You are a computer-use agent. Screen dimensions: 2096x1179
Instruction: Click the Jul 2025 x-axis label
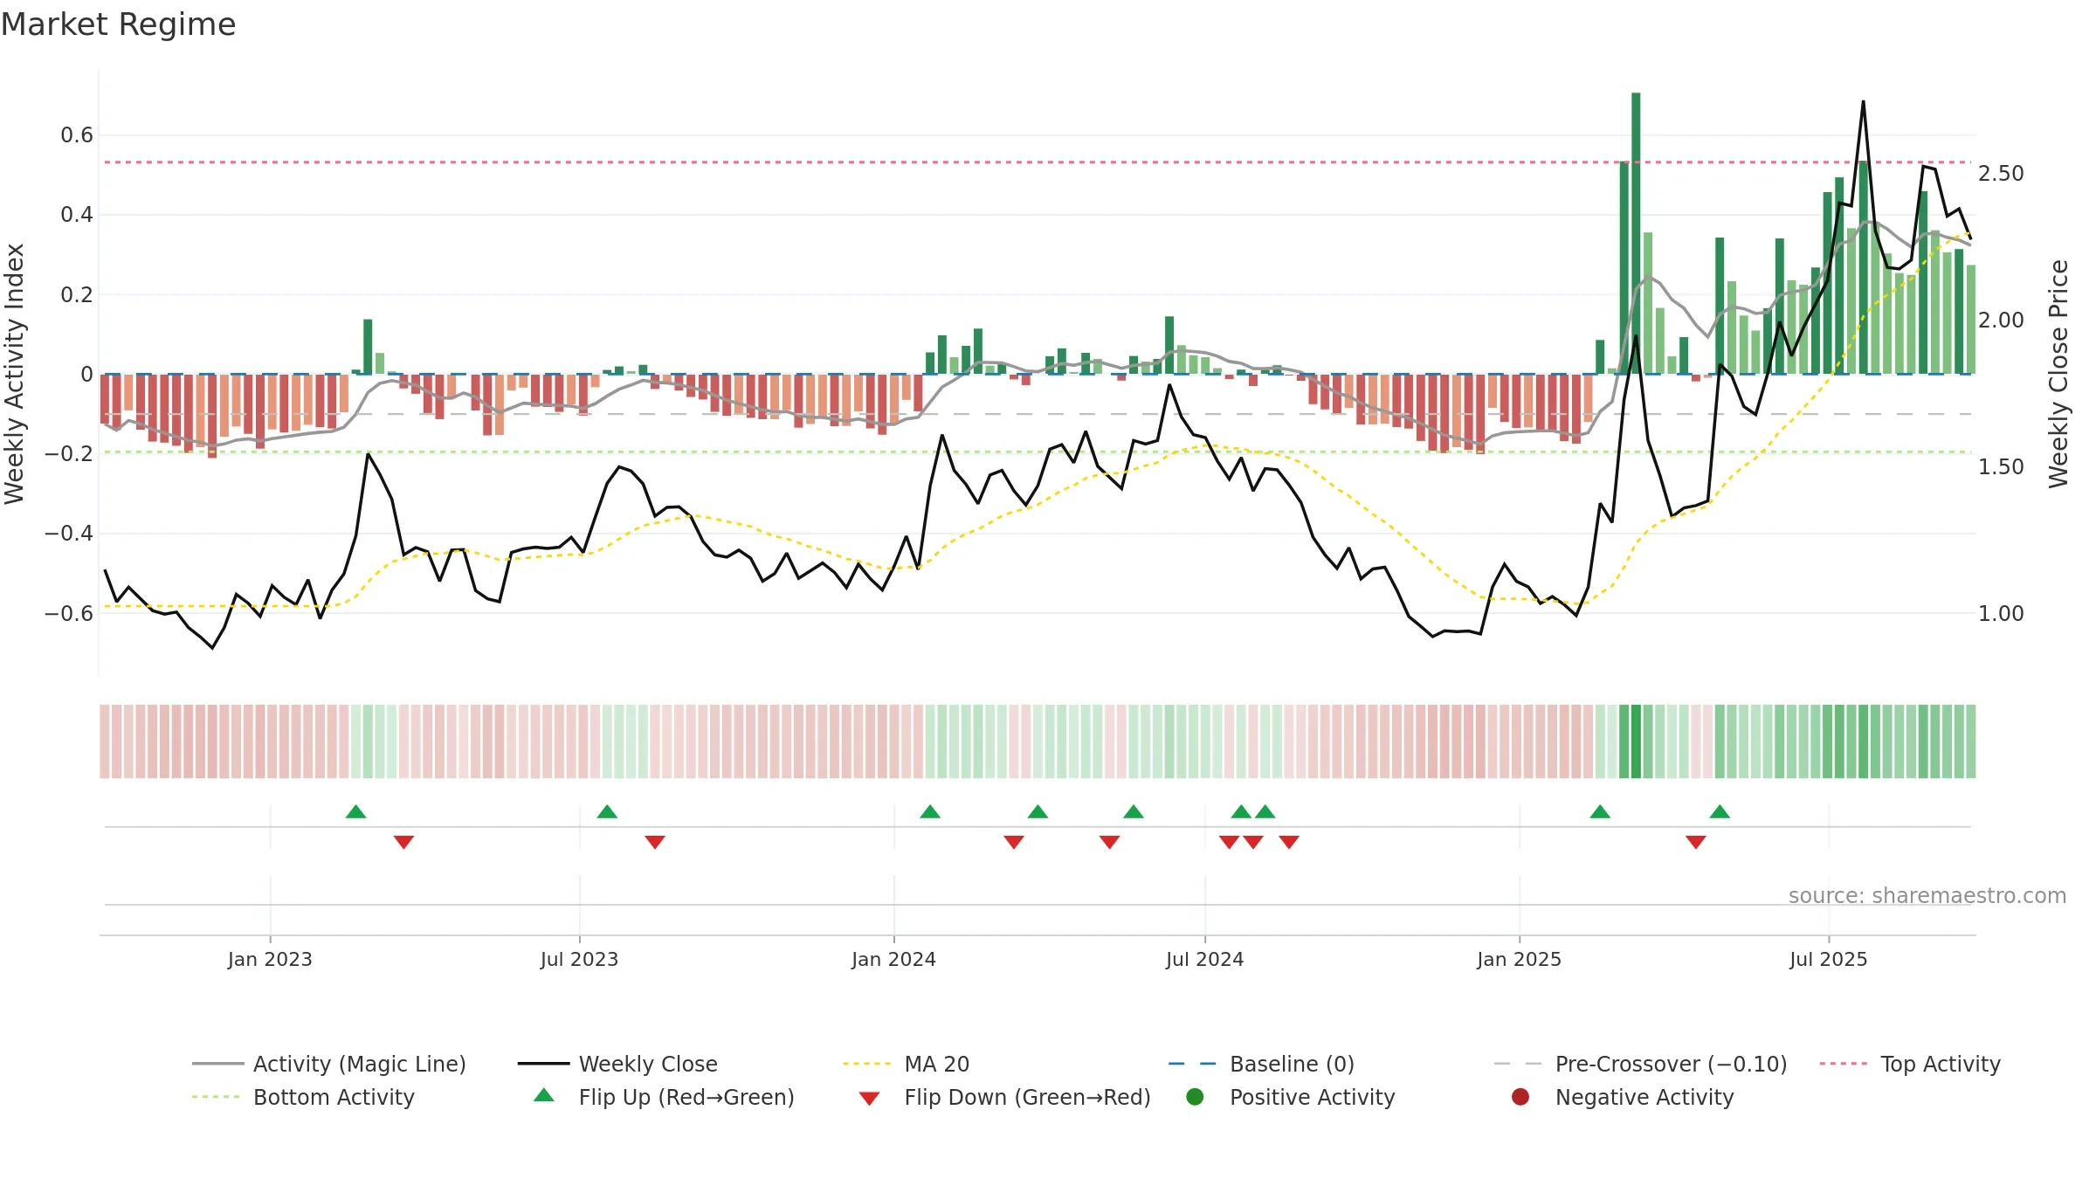pos(1828,959)
